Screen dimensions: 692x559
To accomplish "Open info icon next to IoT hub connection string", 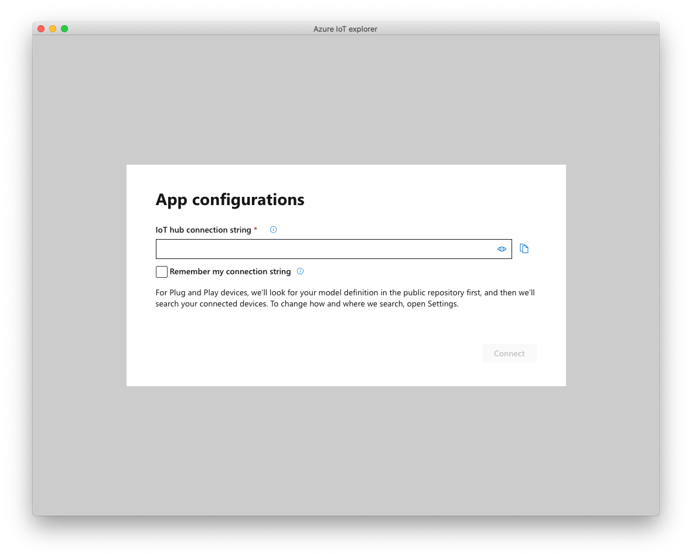I will point(273,230).
